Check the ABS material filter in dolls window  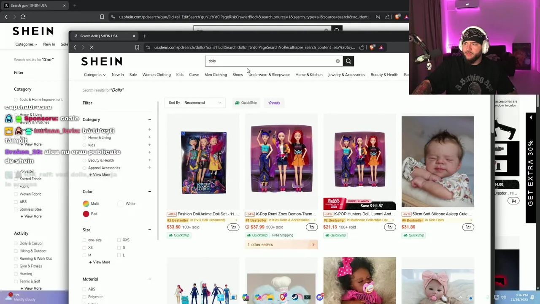click(x=84, y=289)
